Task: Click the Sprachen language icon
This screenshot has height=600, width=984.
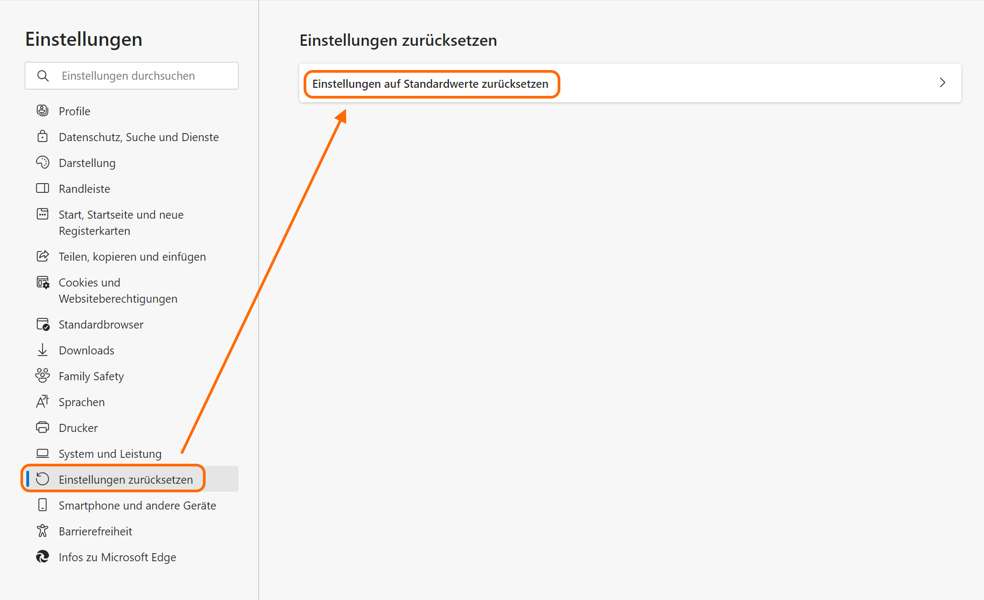Action: coord(43,401)
